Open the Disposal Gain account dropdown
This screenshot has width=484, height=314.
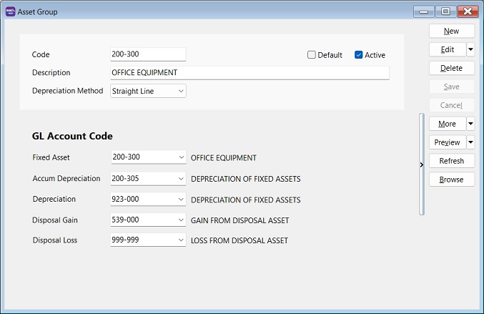(x=180, y=220)
